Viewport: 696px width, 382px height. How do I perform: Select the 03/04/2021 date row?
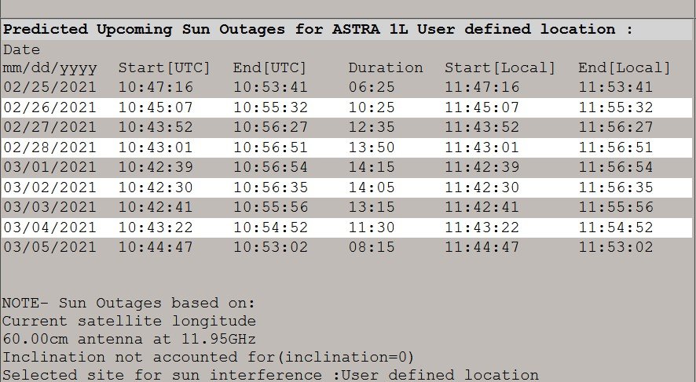(x=346, y=227)
